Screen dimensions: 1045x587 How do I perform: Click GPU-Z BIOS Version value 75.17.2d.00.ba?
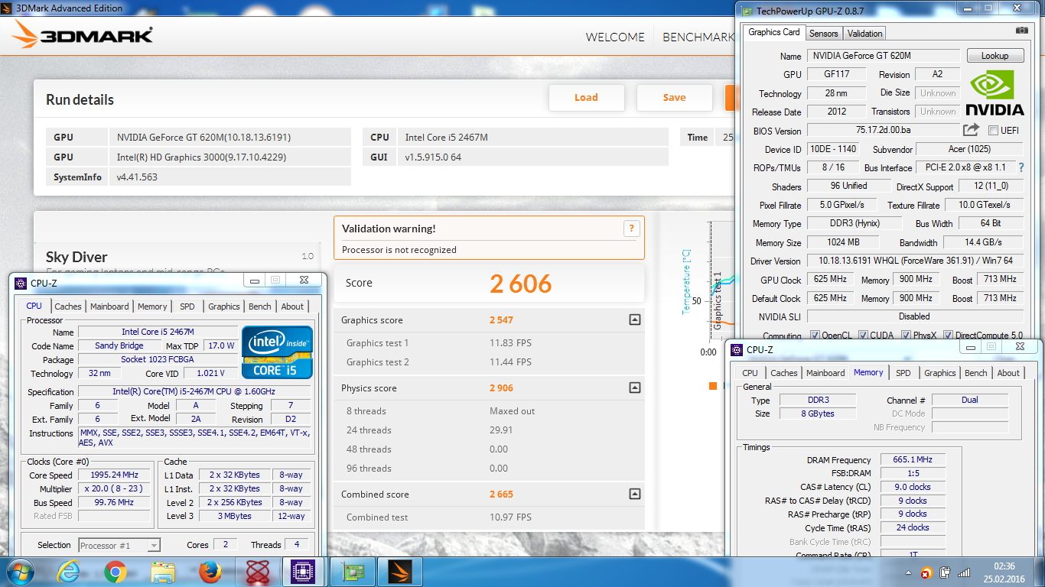(883, 131)
